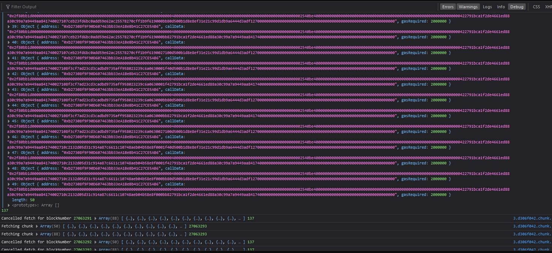Expand Object entry 45
The width and height of the screenshot is (552, 253).
[9, 121]
